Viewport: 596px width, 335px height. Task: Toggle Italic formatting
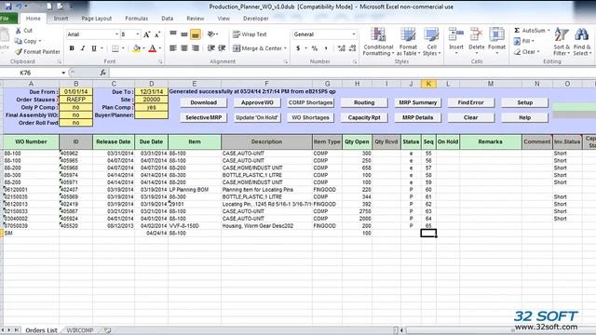pos(83,48)
